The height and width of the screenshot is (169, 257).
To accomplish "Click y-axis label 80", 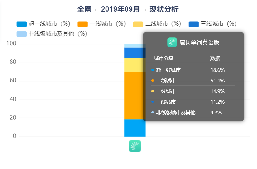I will (x=13, y=62).
